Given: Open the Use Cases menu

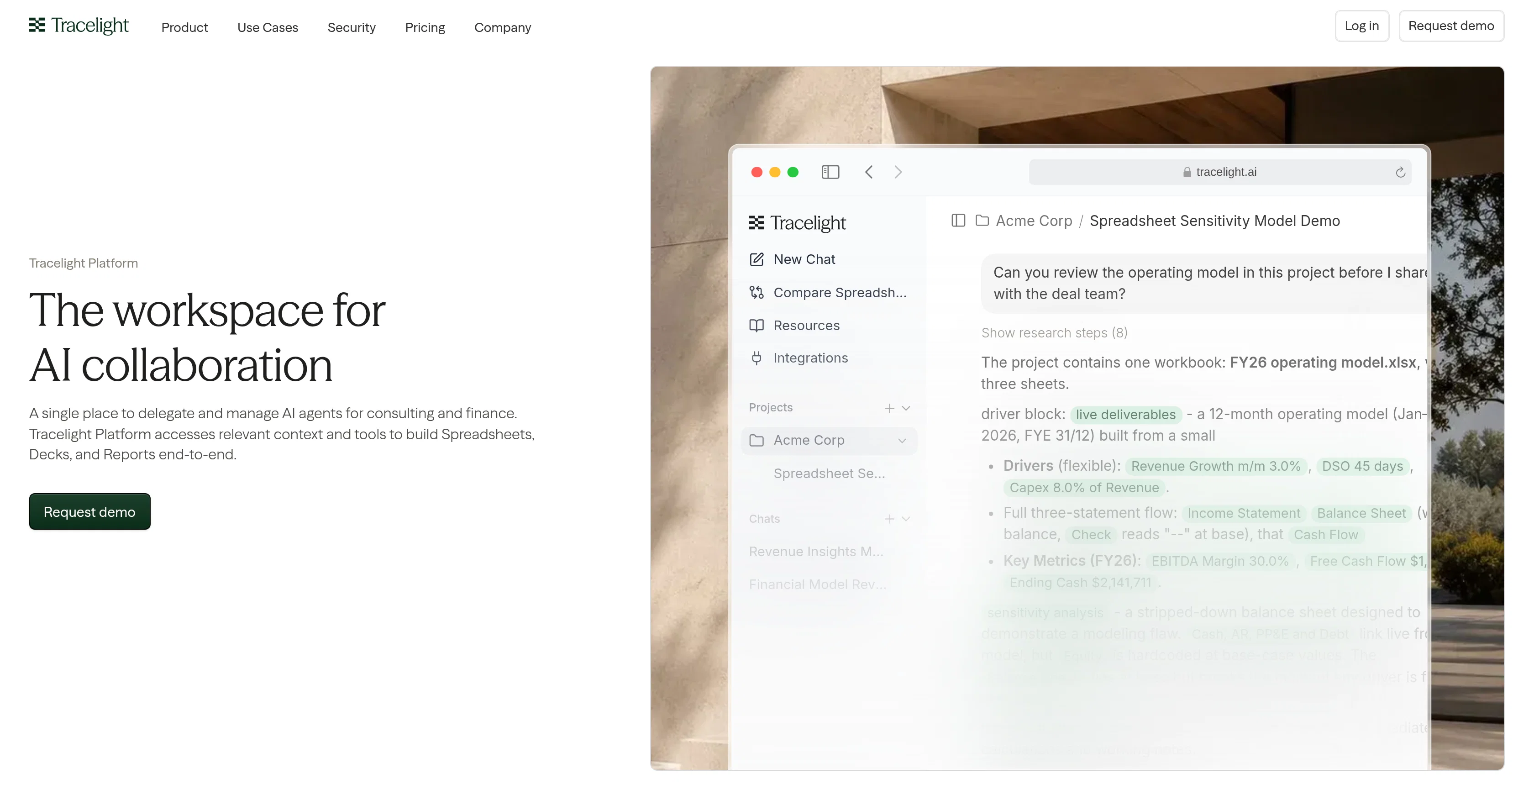Looking at the screenshot, I should (268, 27).
